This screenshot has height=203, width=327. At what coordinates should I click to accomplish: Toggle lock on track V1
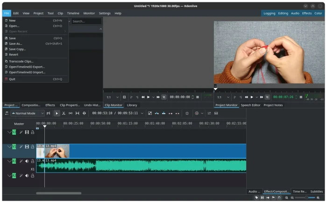point(32,147)
